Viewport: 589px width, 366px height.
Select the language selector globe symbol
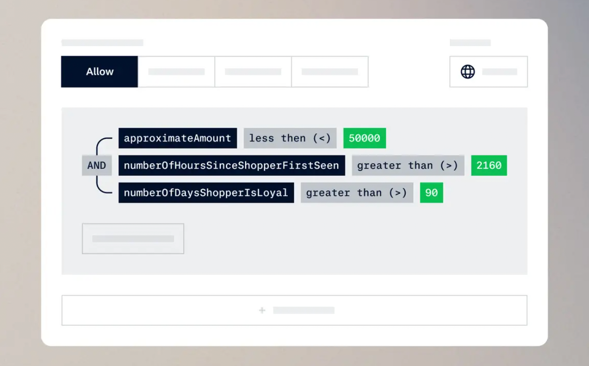468,71
